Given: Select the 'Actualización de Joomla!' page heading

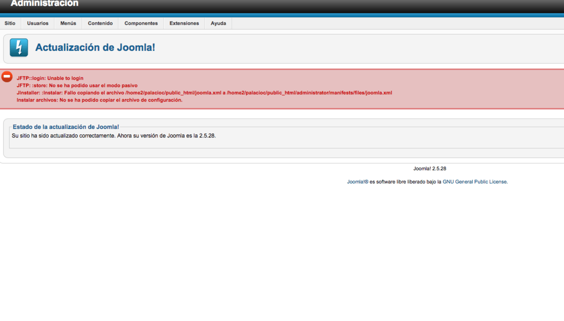Looking at the screenshot, I should (95, 48).
